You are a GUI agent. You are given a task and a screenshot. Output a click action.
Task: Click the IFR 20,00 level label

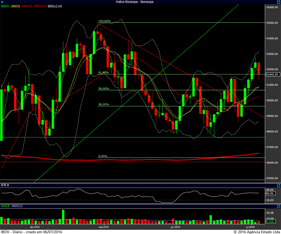click(270, 200)
